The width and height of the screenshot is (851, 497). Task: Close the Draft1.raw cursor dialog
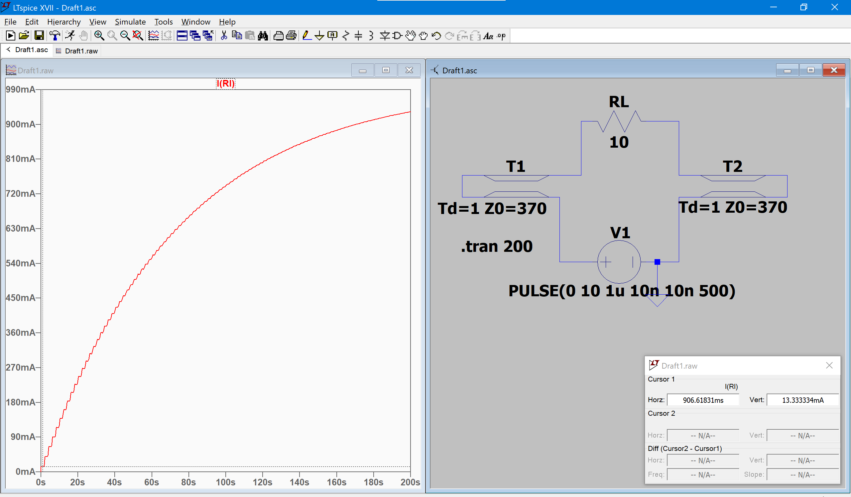829,365
